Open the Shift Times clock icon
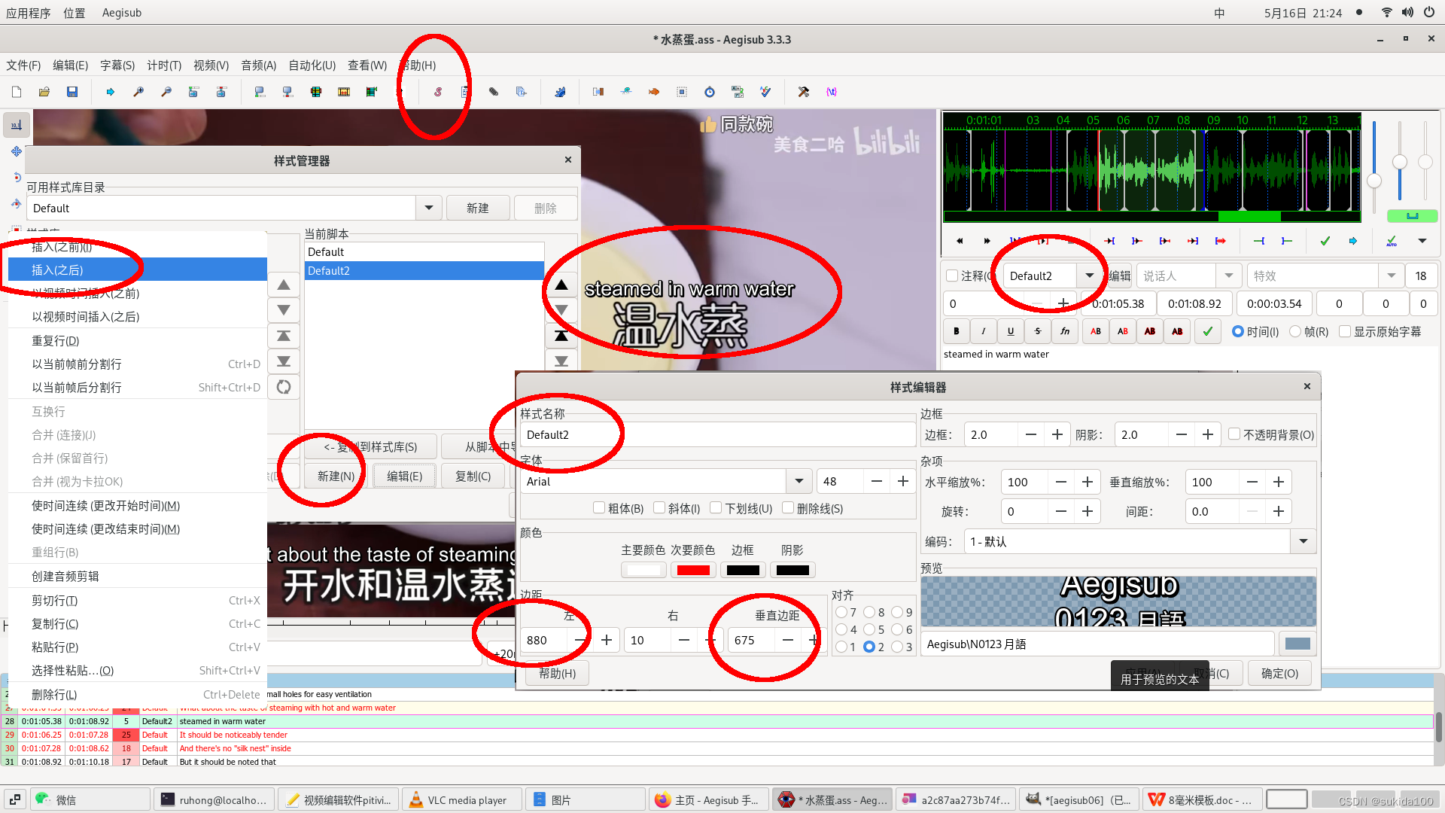The image size is (1445, 813). tap(709, 92)
